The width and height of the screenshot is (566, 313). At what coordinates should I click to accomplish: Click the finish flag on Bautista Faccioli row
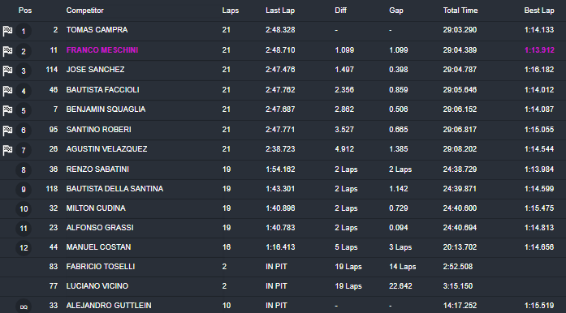(x=7, y=91)
